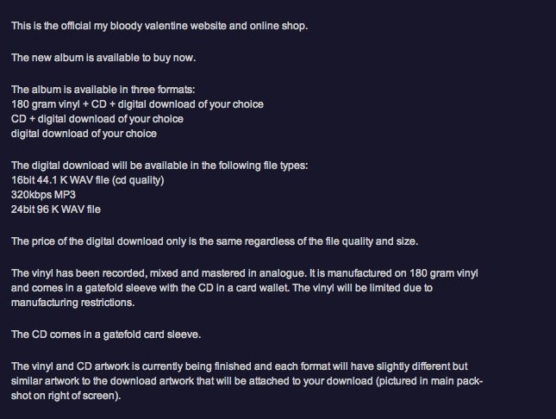This screenshot has width=556, height=419.
Task: Click 'CD + digital download of your choice' line
Action: (97, 119)
